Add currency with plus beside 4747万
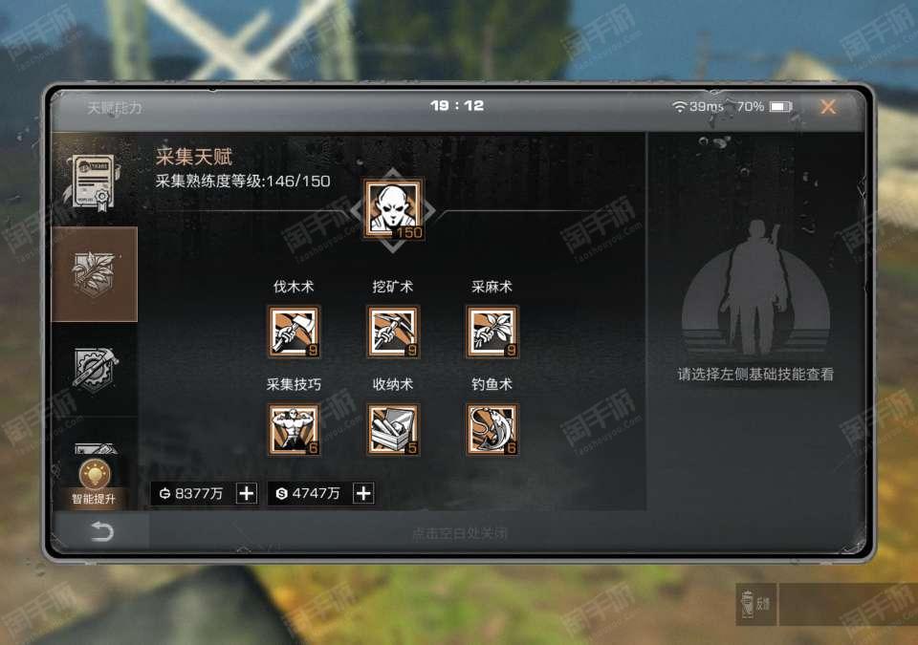The height and width of the screenshot is (645, 918). click(x=363, y=493)
